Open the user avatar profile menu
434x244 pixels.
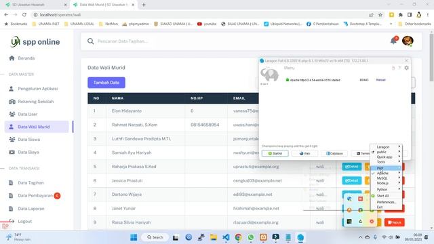(408, 41)
